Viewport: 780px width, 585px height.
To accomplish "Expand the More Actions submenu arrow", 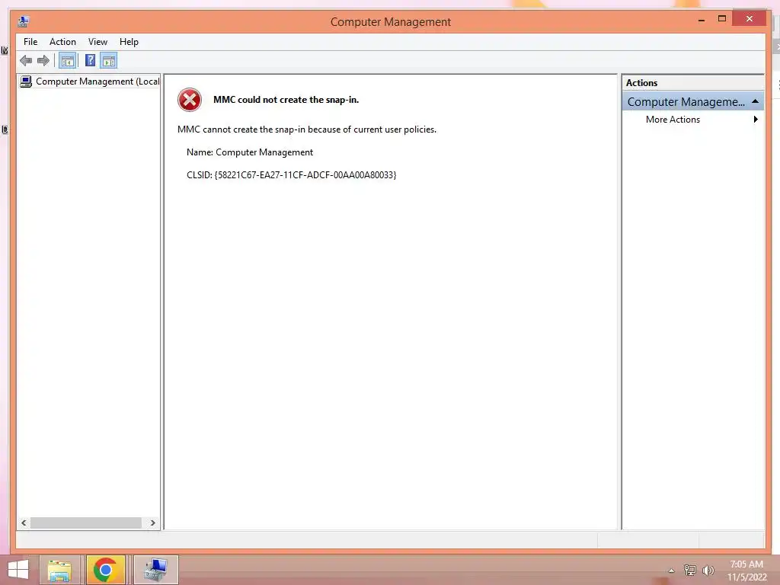I will point(756,120).
